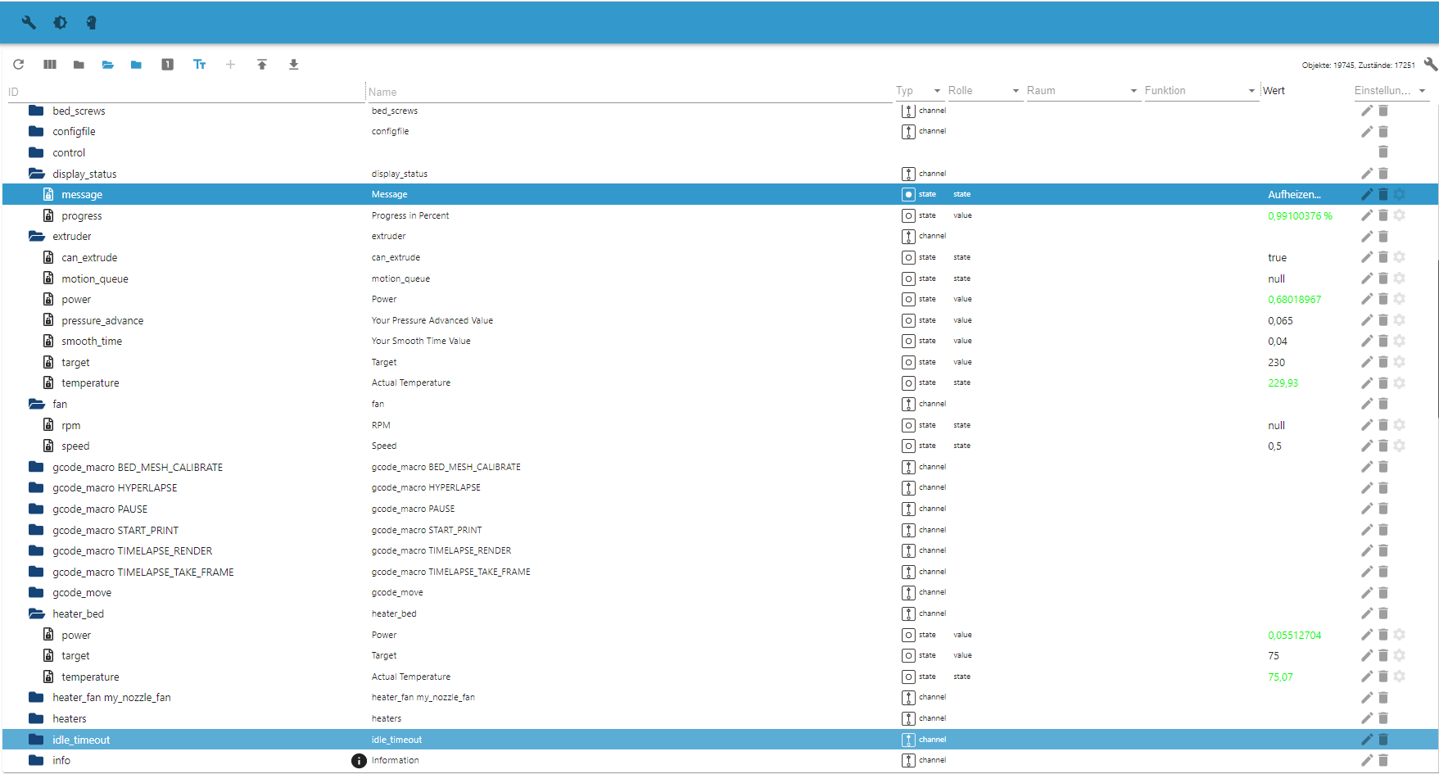Delete the control folder

tap(1383, 152)
